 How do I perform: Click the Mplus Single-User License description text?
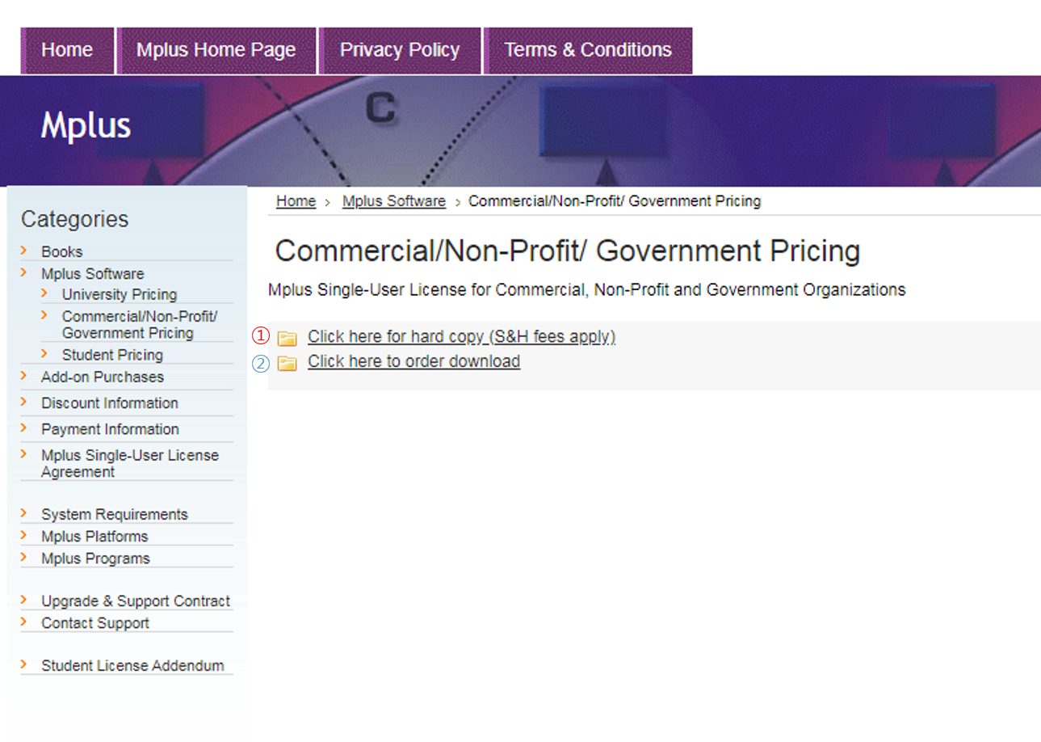coord(587,289)
